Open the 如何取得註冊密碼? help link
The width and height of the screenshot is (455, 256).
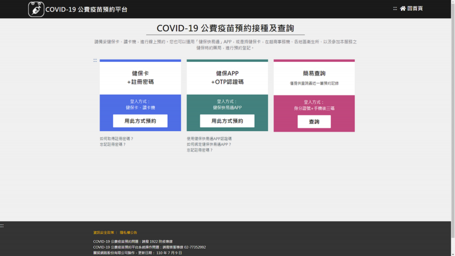point(117,139)
